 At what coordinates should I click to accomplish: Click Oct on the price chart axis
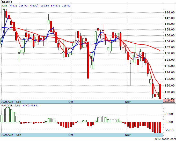tap(71, 102)
